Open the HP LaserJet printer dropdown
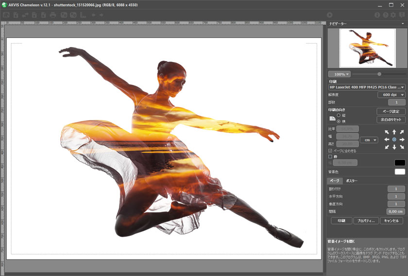This screenshot has height=276, width=408. [x=367, y=87]
